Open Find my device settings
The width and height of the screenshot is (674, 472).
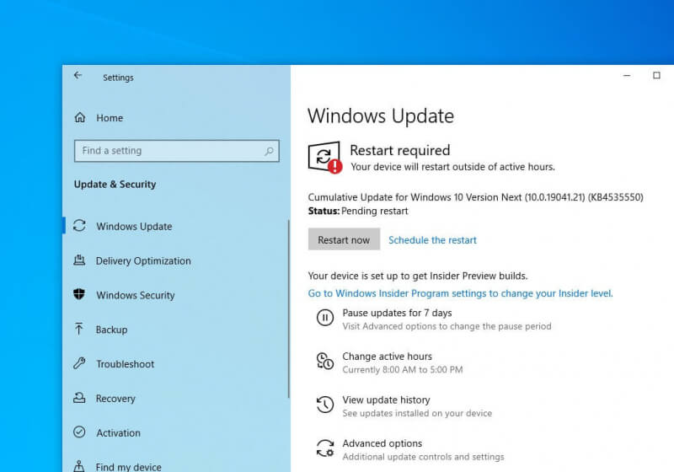128,466
